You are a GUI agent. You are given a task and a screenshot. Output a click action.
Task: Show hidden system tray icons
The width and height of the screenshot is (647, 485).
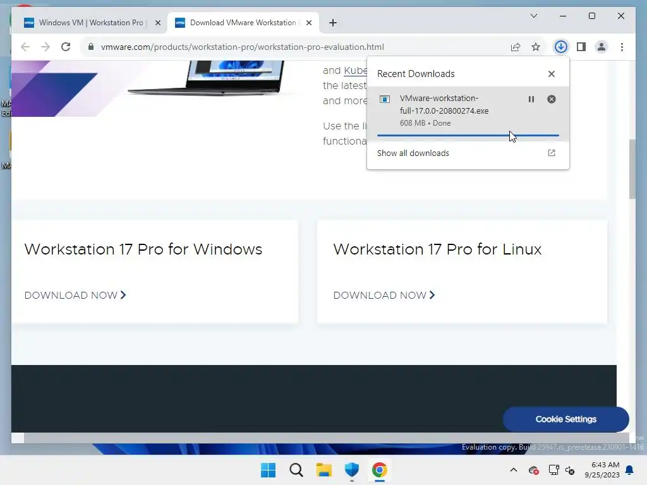(513, 470)
